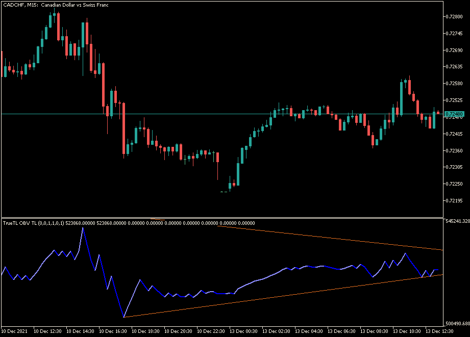Click the 0.72800 price axis label

pos(454,17)
